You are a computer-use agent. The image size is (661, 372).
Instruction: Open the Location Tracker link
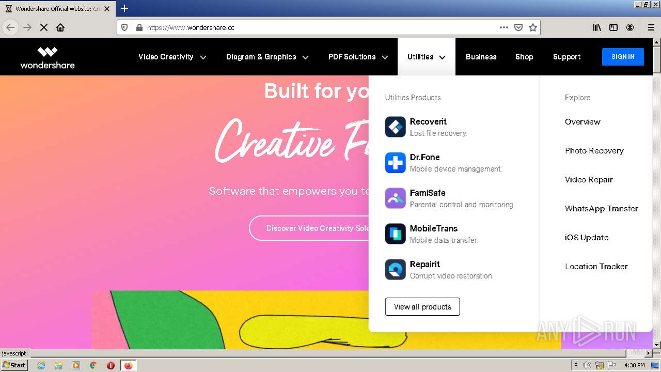click(596, 267)
